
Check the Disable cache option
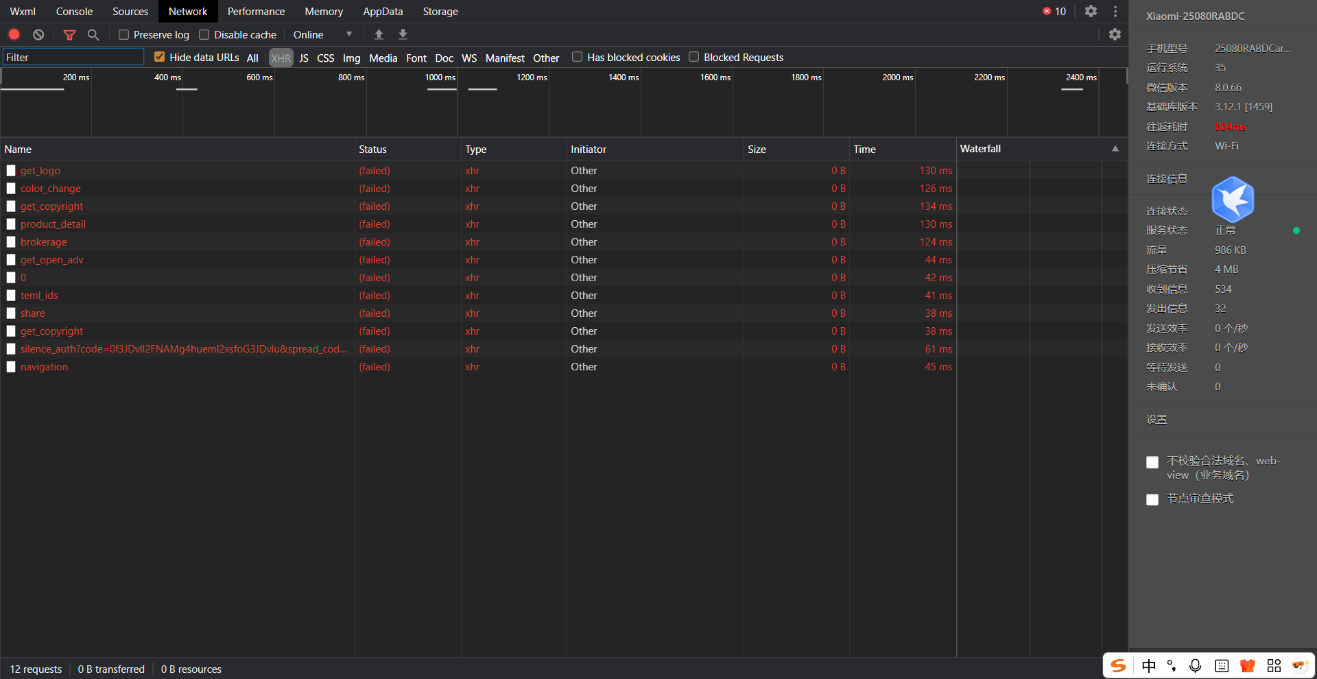point(204,35)
